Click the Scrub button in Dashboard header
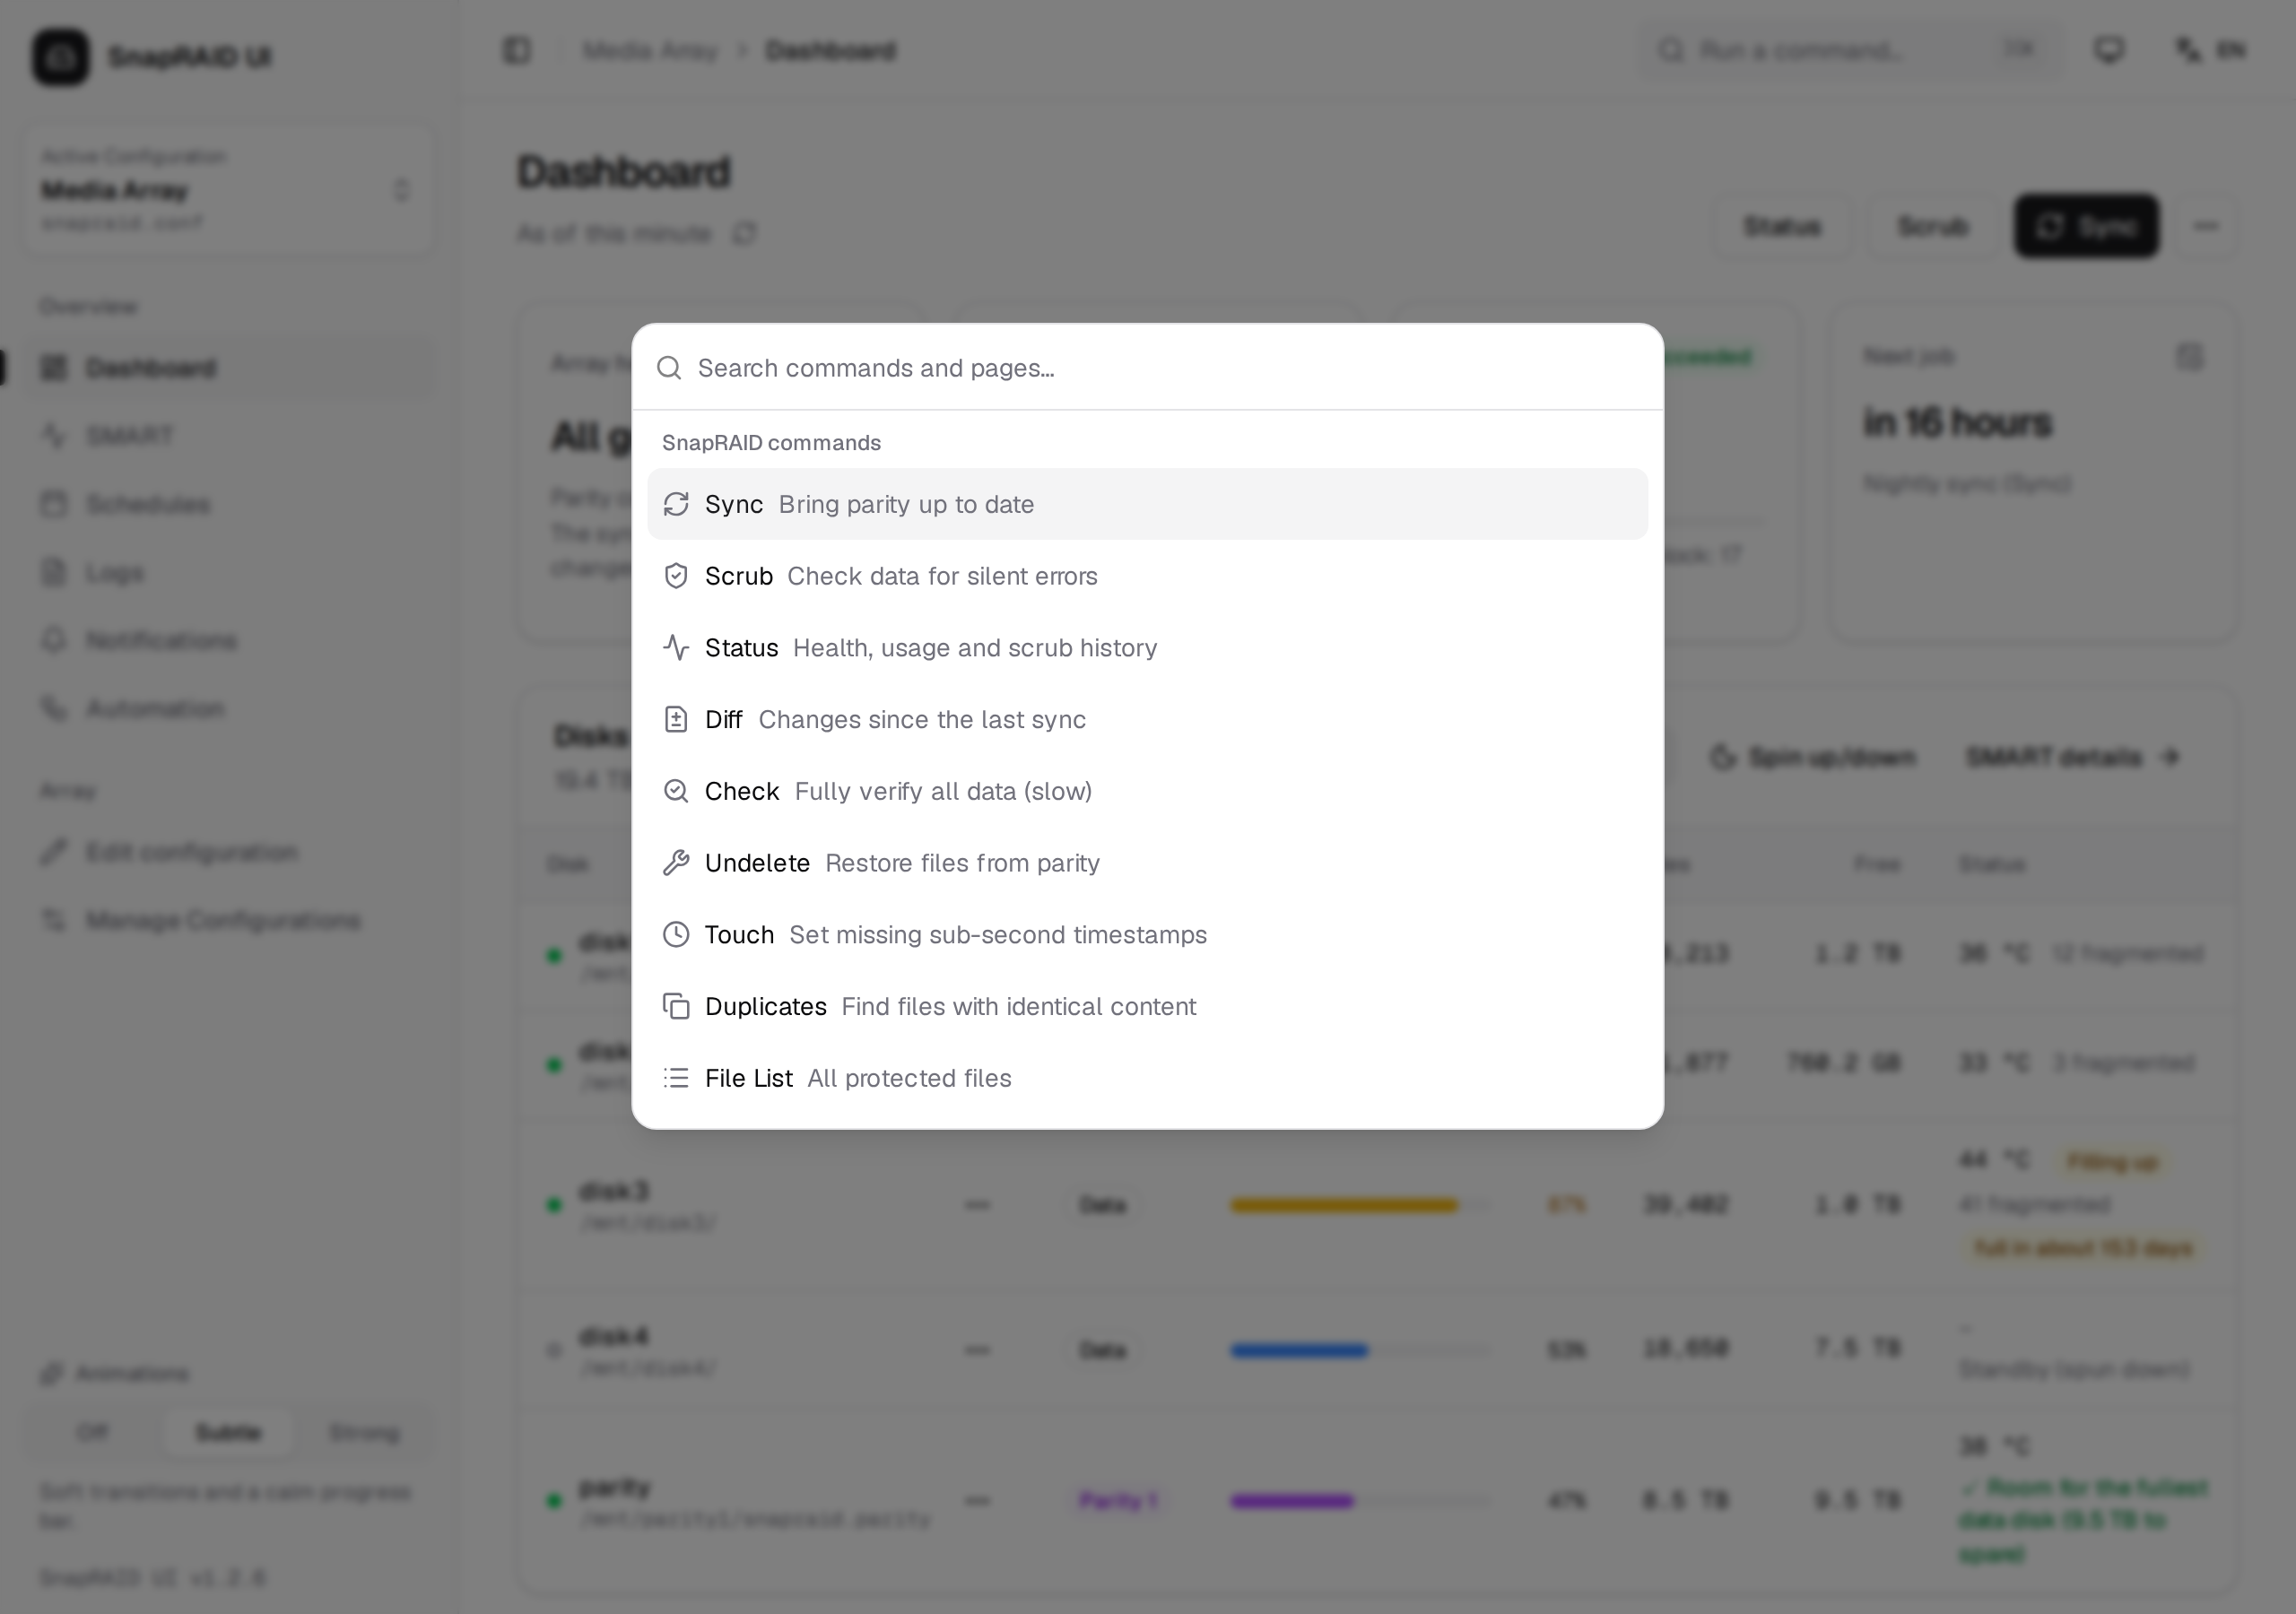2296x1614 pixels. click(1932, 226)
